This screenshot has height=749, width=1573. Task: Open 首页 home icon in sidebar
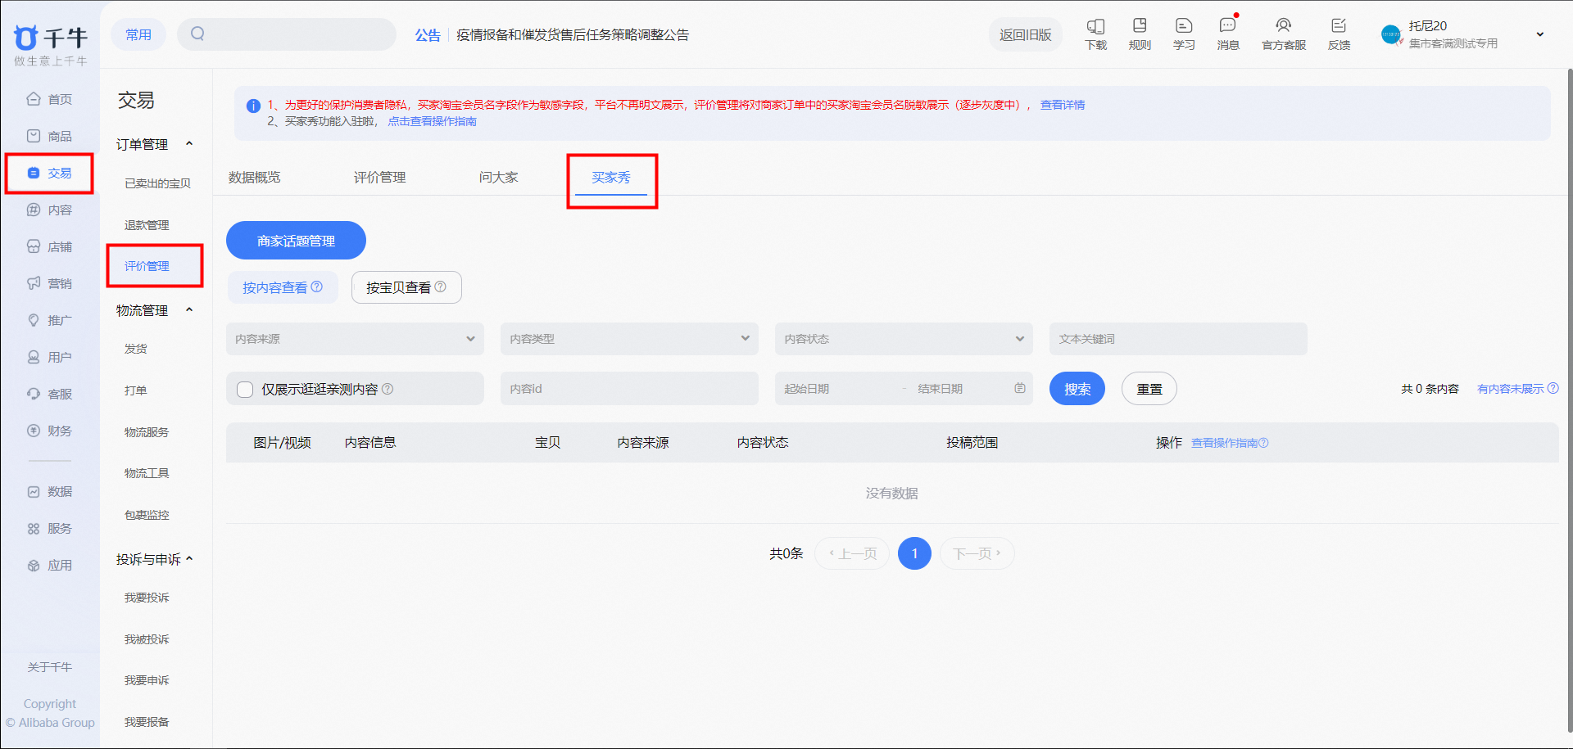pyautogui.click(x=34, y=99)
